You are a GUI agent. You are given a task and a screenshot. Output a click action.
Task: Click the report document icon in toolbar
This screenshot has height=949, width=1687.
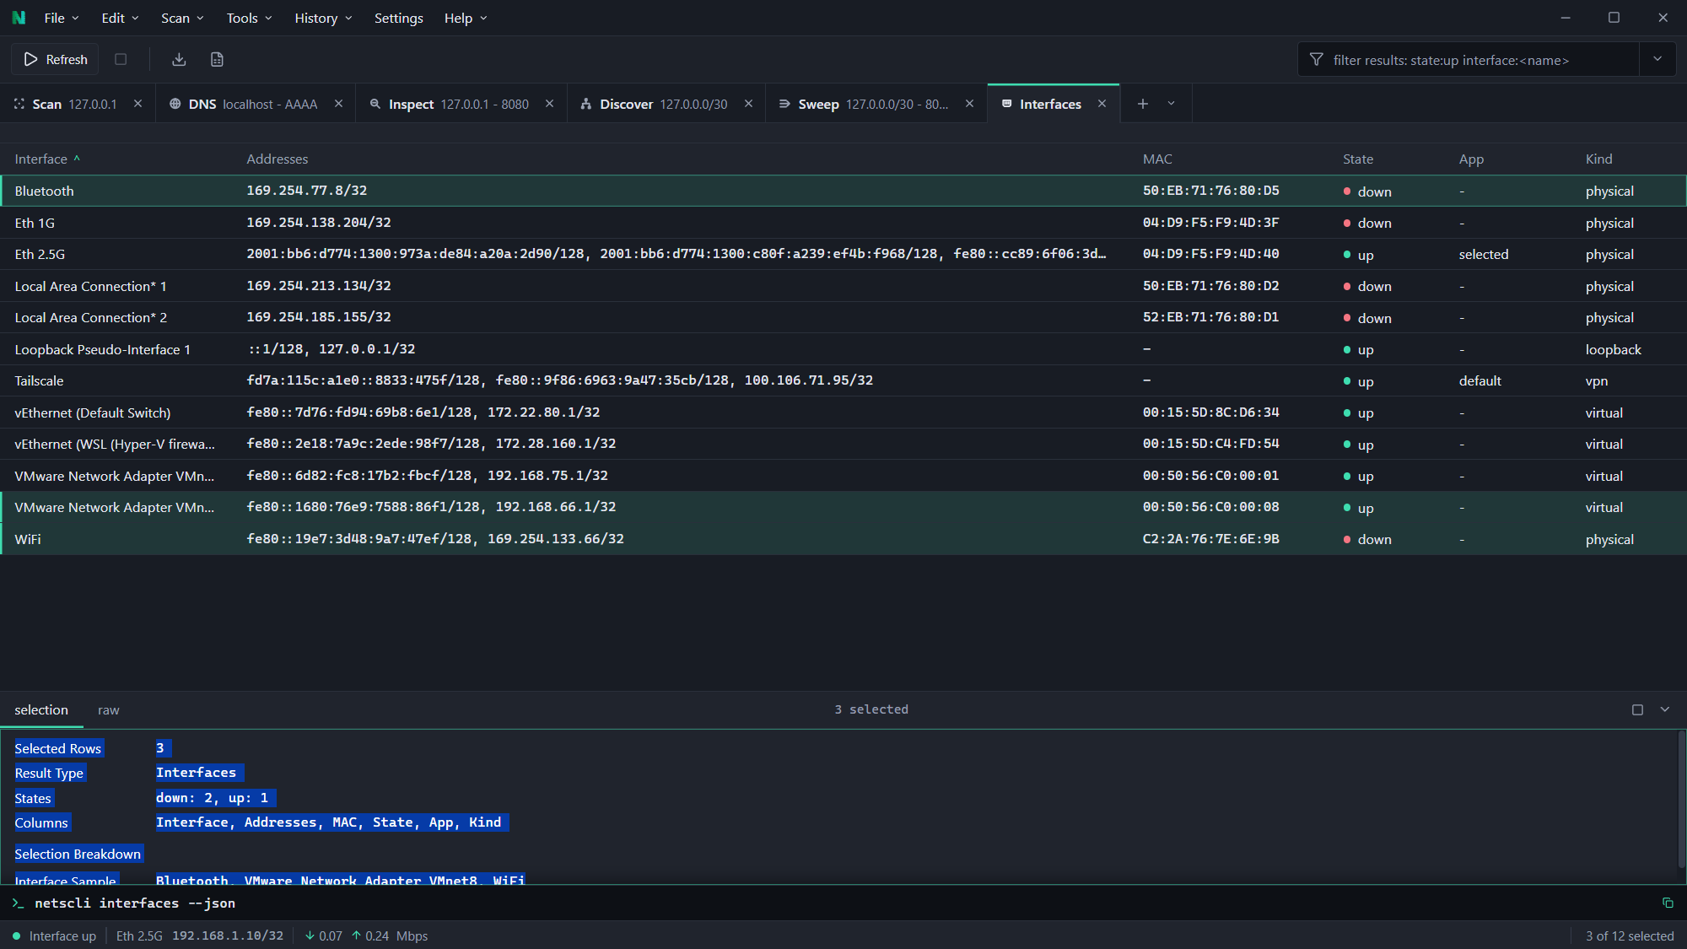click(217, 59)
